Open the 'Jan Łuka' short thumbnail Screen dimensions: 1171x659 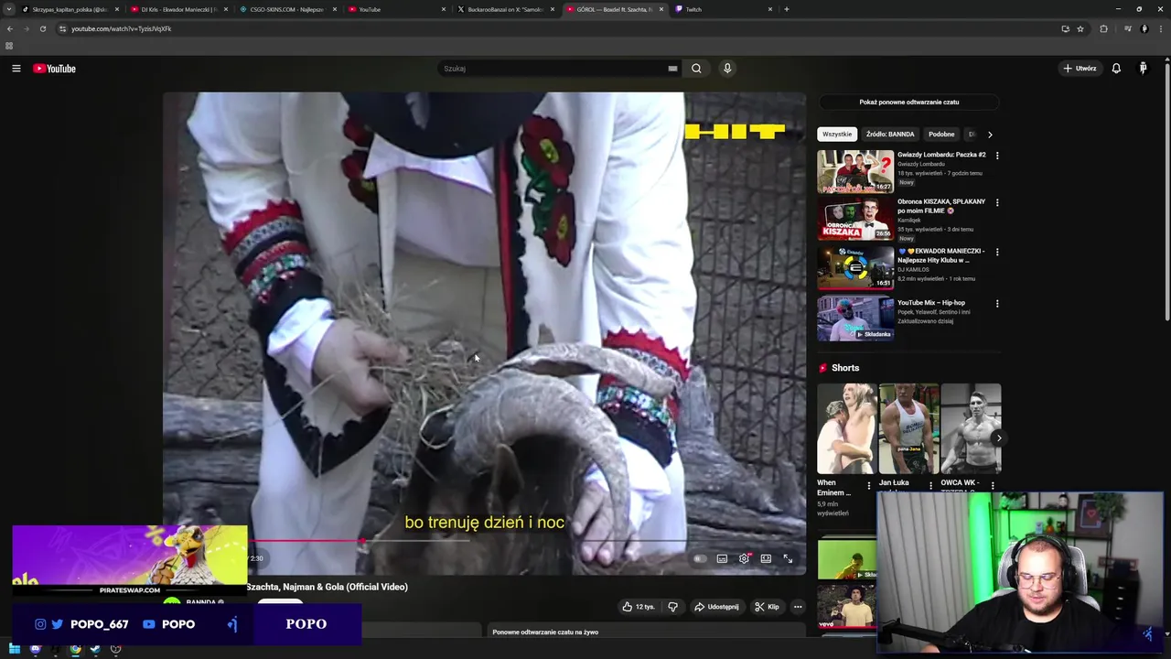click(x=908, y=428)
